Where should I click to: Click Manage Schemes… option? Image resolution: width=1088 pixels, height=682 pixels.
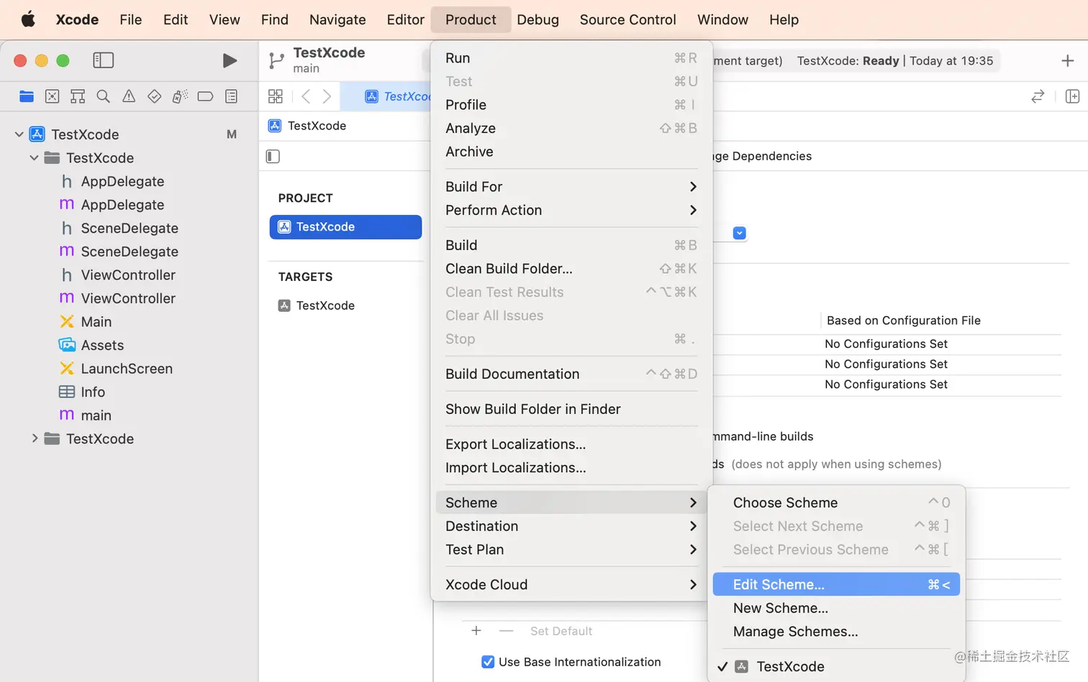pyautogui.click(x=795, y=632)
